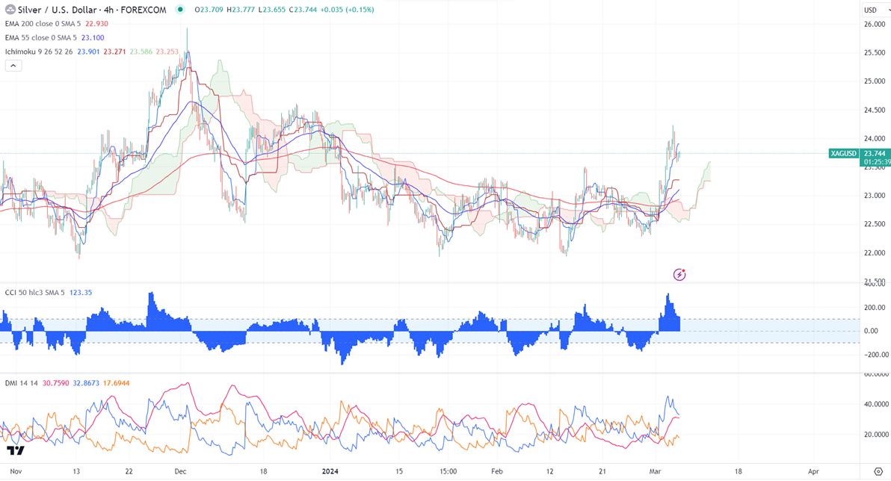Click the close price C23.744
Screen dimensions: 891x481
(x=303, y=10)
